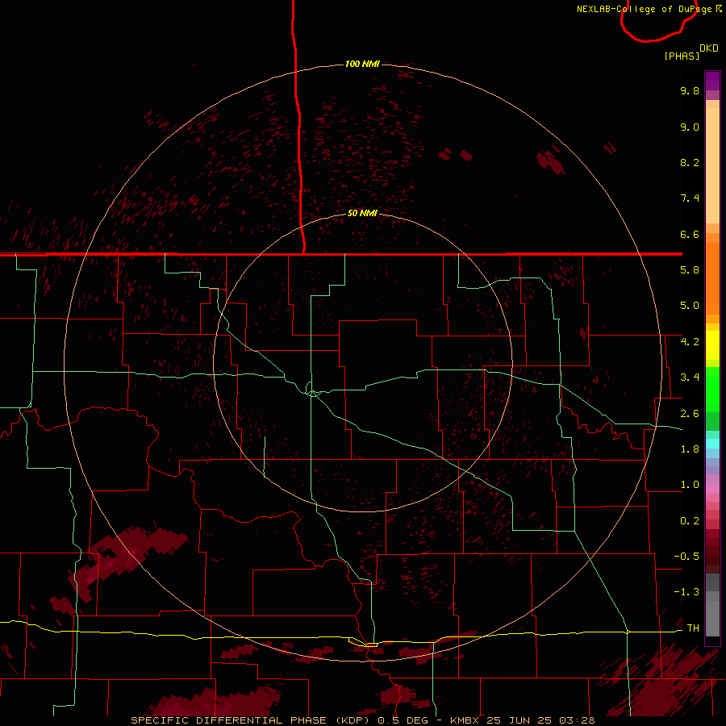Click the 6.6 scale value
Image resolution: width=726 pixels, height=726 pixels.
pos(690,234)
